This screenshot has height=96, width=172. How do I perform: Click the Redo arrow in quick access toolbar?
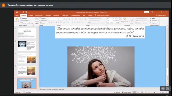[x=23, y=12]
